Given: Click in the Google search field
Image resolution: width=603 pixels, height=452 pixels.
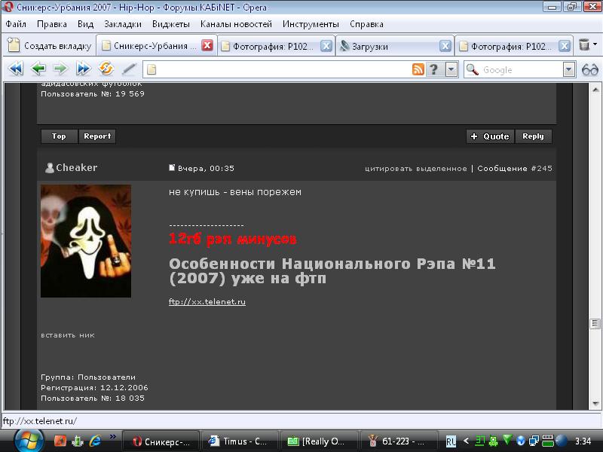Looking at the screenshot, I should (520, 69).
